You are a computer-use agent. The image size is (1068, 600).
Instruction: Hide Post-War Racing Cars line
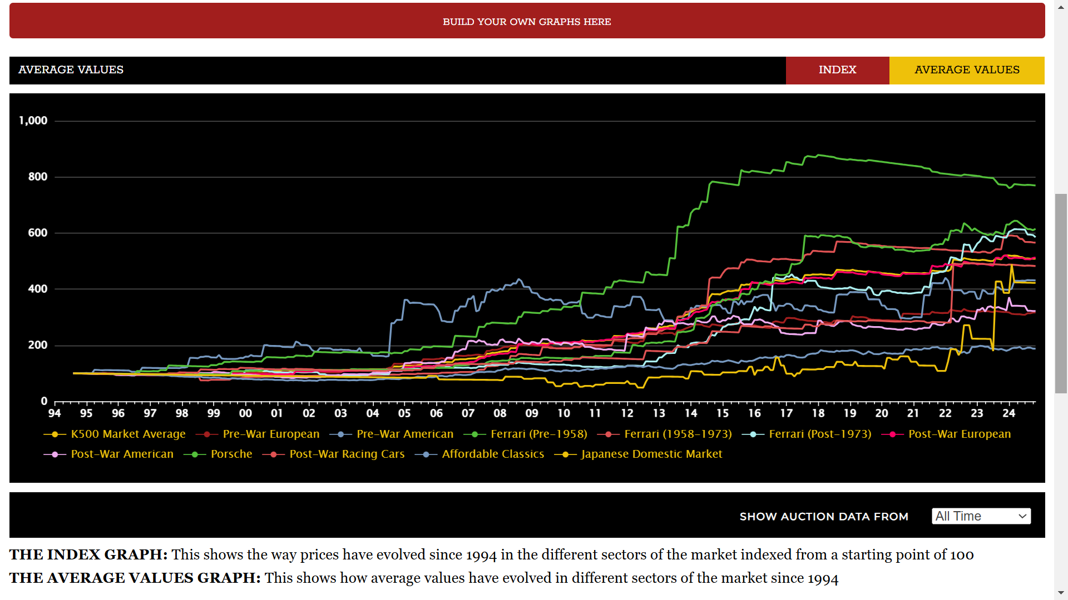[x=347, y=454]
